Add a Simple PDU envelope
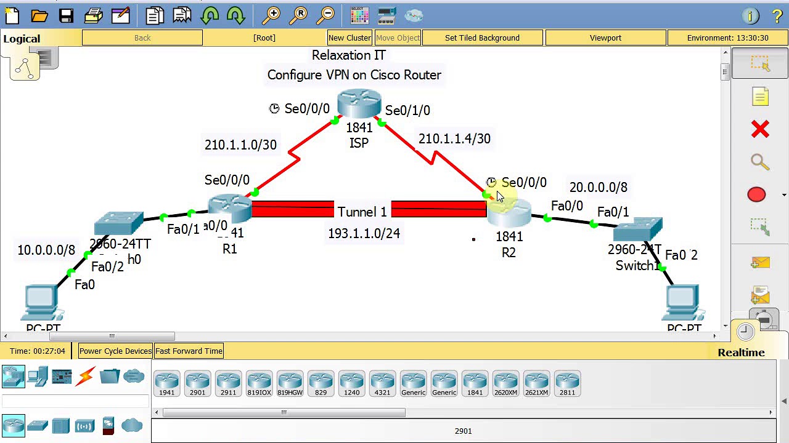 [760, 263]
